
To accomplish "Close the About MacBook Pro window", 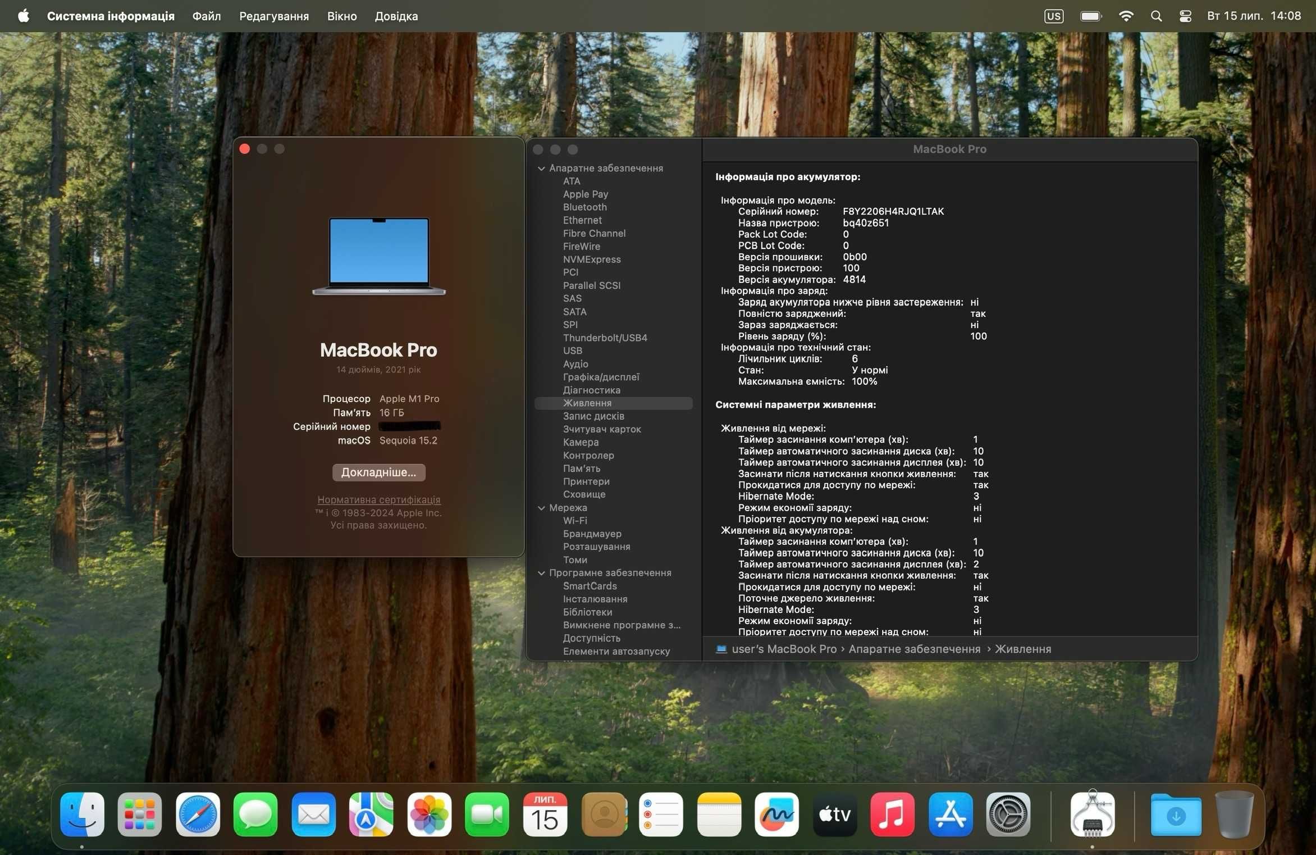I will (245, 149).
